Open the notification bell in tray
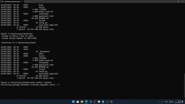 click(x=182, y=102)
